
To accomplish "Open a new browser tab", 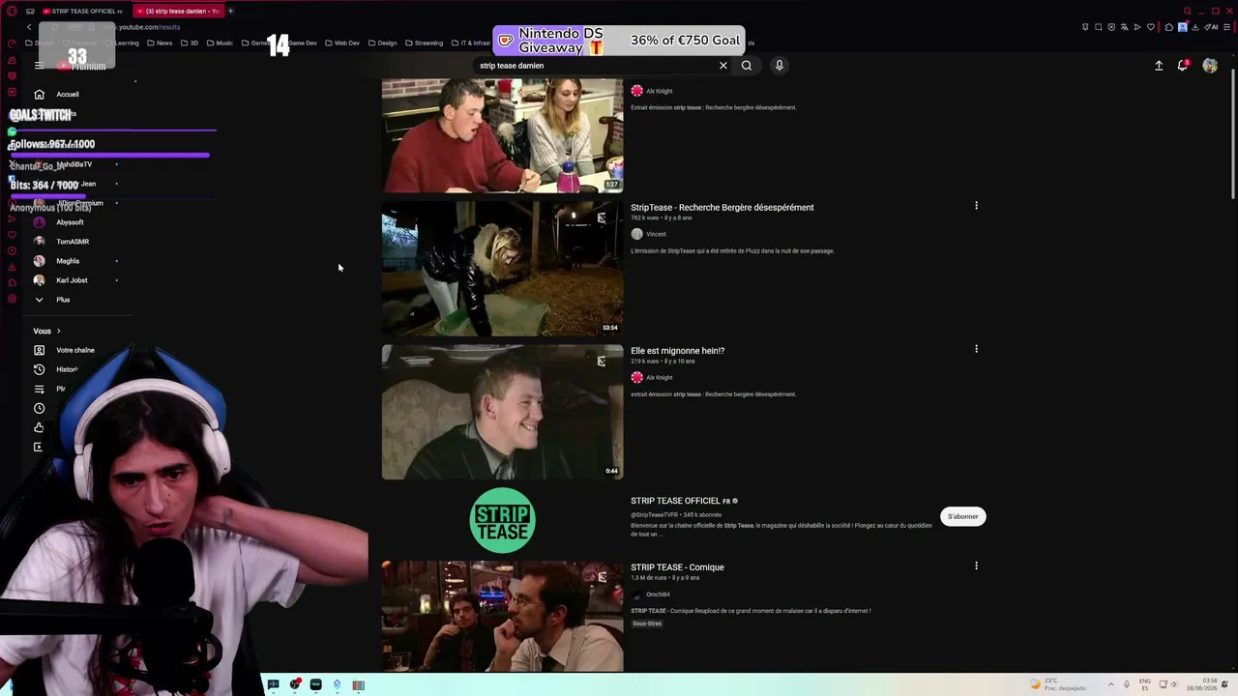I will 230,11.
